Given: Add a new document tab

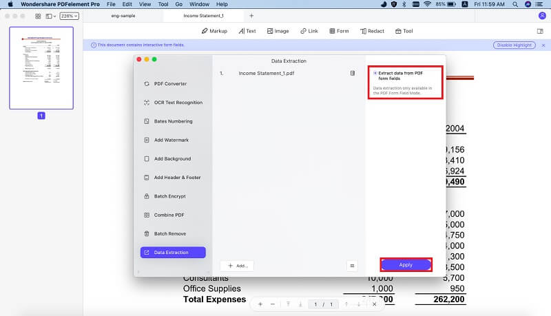Looking at the screenshot, I should click(251, 16).
